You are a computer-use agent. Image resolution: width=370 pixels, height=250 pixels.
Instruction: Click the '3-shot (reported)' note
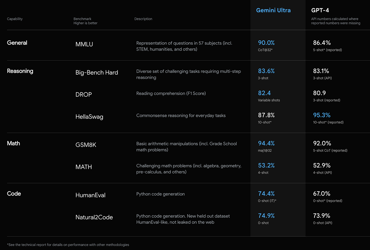click(327, 100)
